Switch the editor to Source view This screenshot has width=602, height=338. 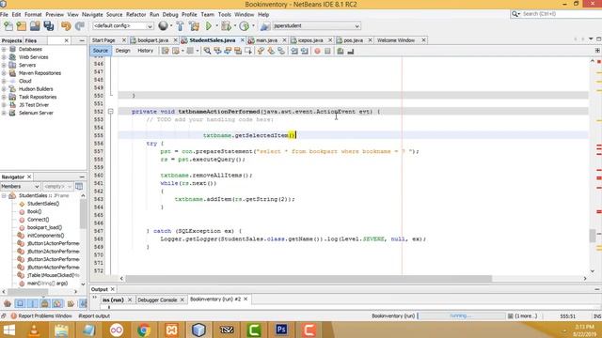[101, 51]
